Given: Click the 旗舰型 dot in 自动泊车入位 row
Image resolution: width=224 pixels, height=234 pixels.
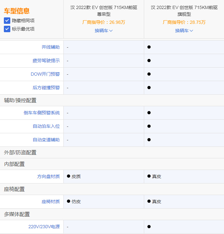Looking at the screenshot, I should pos(149,126).
